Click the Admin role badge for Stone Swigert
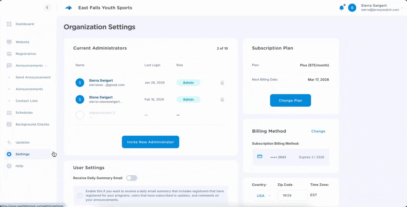This screenshot has height=207, width=407. [188, 99]
